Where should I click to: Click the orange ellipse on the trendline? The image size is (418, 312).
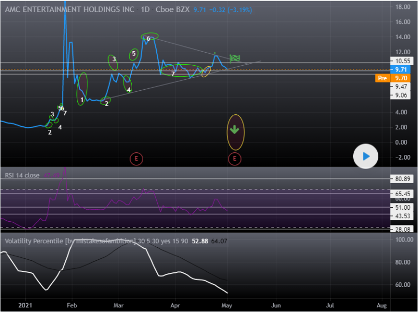(206, 72)
